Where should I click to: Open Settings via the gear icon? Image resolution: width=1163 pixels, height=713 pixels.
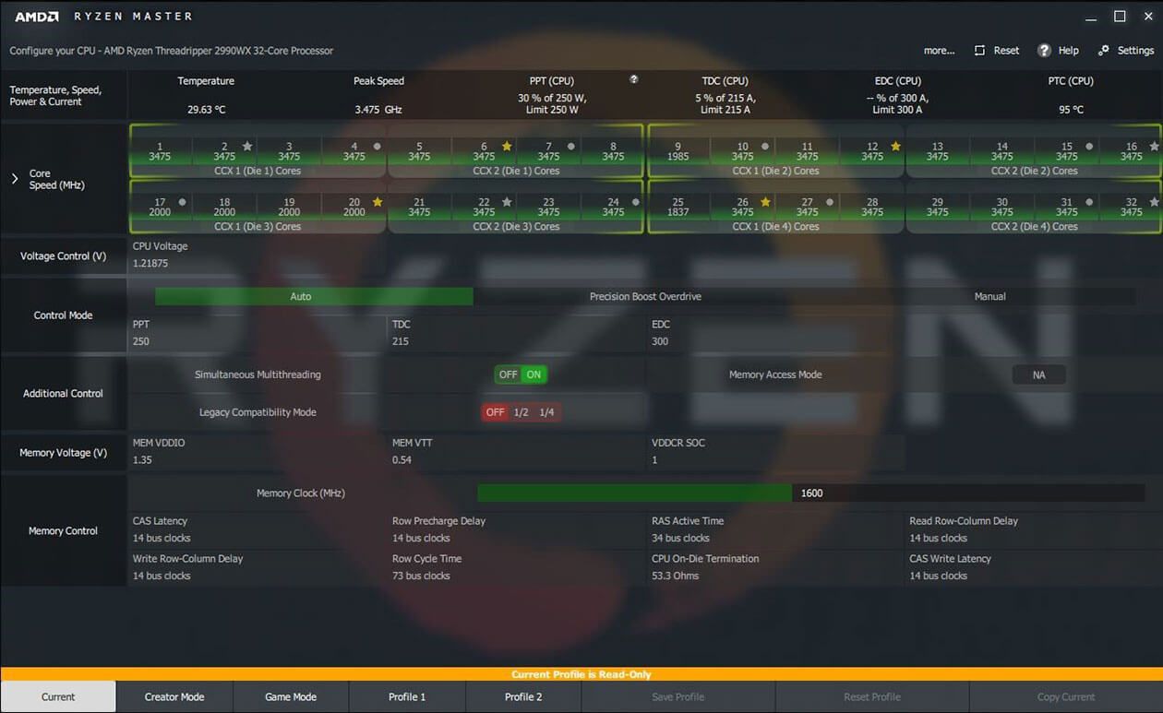1104,51
